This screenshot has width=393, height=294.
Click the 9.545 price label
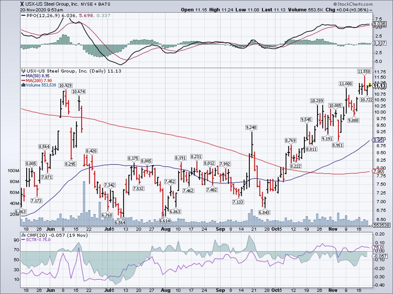pyautogui.click(x=306, y=119)
